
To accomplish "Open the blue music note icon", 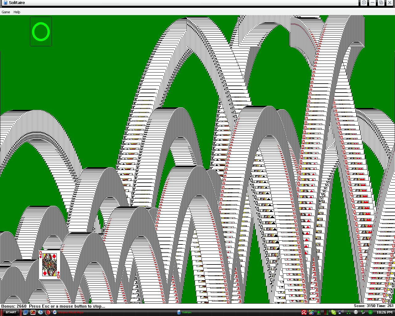I will pyautogui.click(x=40, y=312).
